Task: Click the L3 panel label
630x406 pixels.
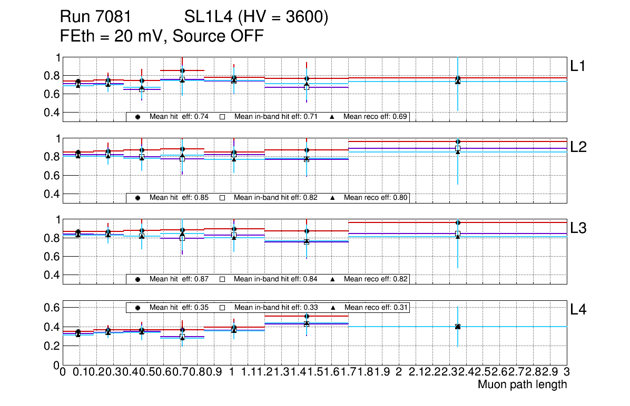Action: [578, 228]
